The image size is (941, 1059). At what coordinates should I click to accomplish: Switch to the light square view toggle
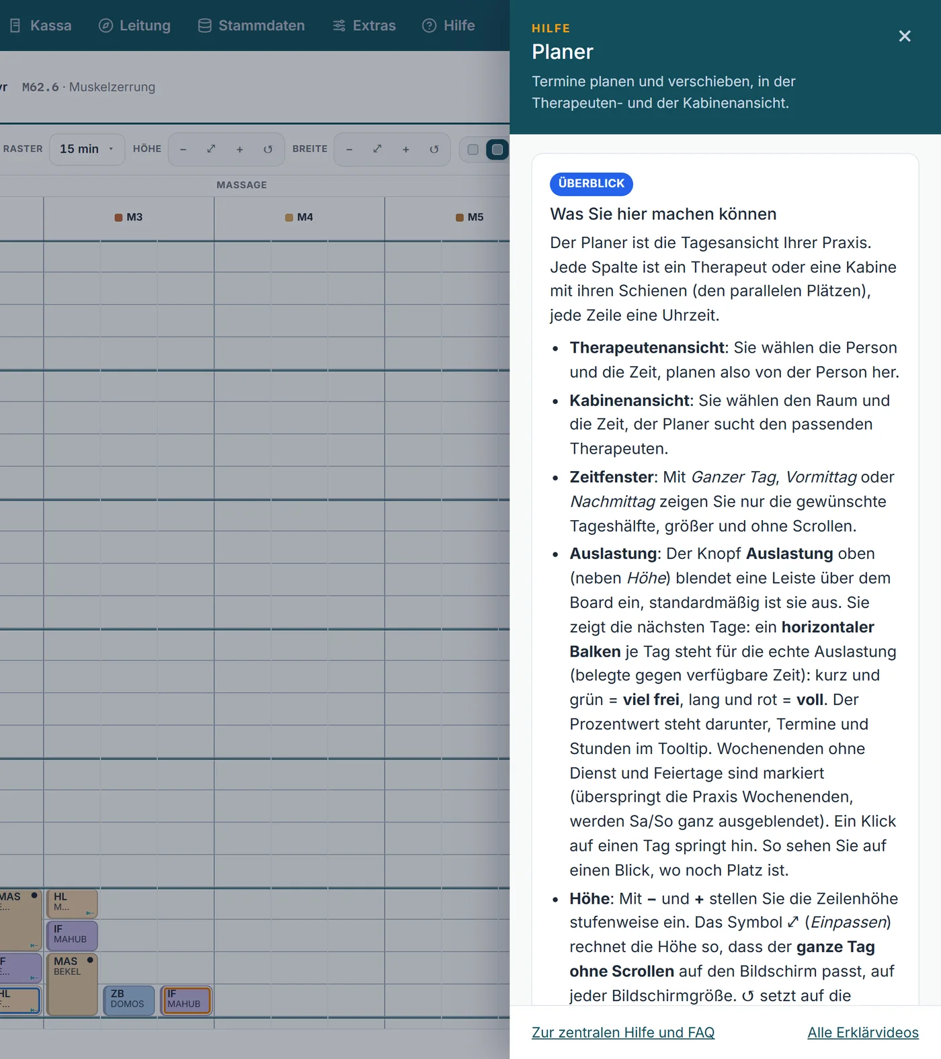(x=473, y=149)
